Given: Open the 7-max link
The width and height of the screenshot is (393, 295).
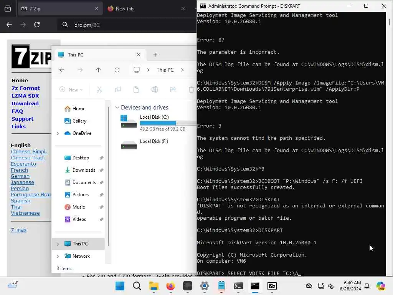Looking at the screenshot, I should [18, 230].
